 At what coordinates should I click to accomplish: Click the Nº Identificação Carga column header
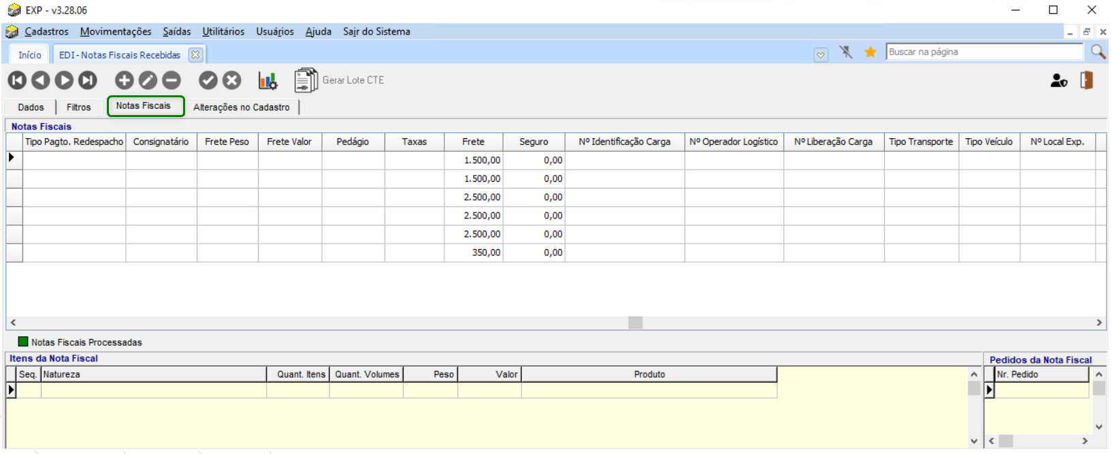click(x=625, y=142)
